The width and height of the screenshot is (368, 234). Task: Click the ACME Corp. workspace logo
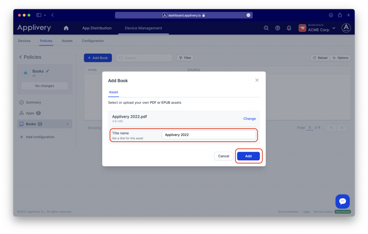point(302,28)
